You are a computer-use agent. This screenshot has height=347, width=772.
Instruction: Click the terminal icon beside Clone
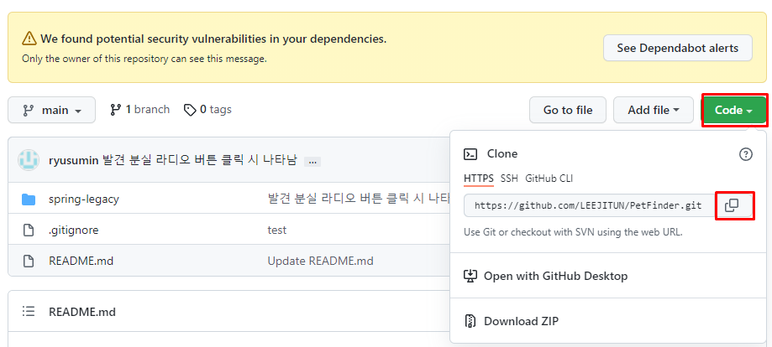470,154
